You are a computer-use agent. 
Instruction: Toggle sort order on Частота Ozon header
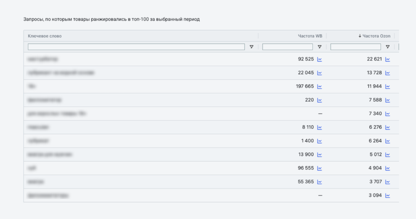click(376, 36)
